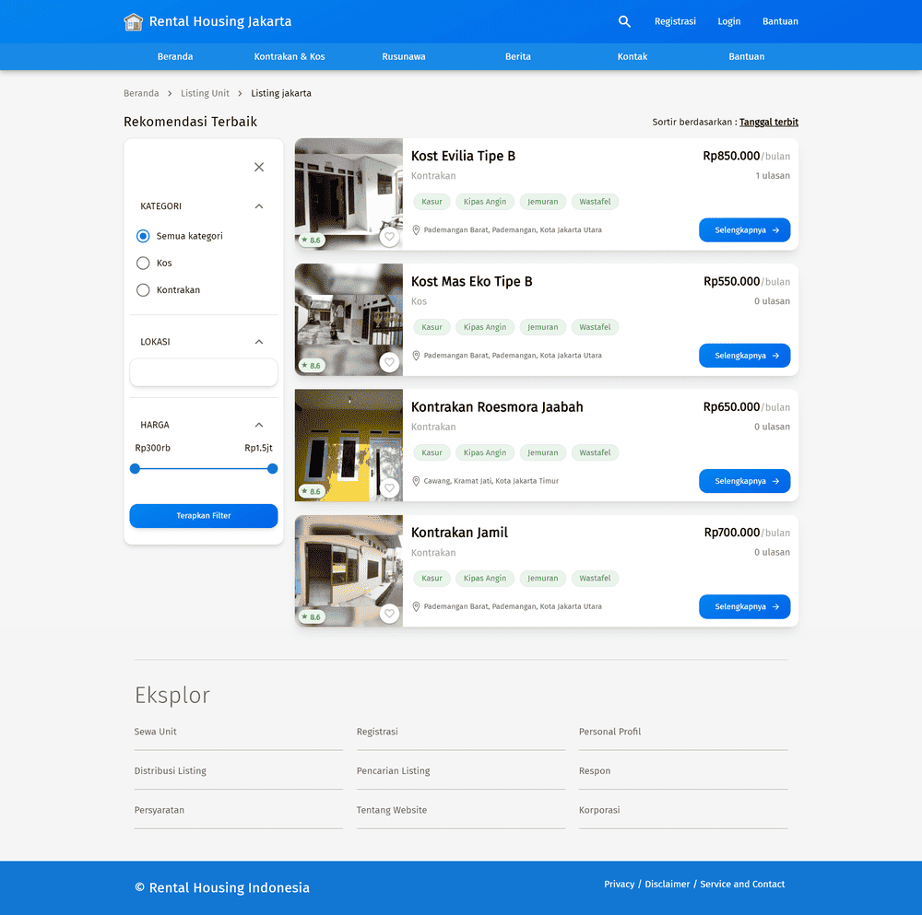Click the LOKASI text input field
The width and height of the screenshot is (922, 915).
pos(204,373)
